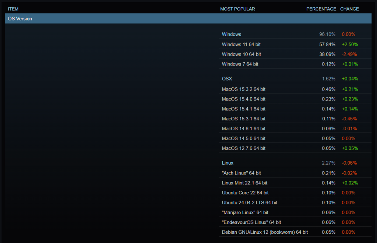Select the Ubuntu Core 22 64 bit row
Screen dimensions: 377x243
tap(295, 193)
